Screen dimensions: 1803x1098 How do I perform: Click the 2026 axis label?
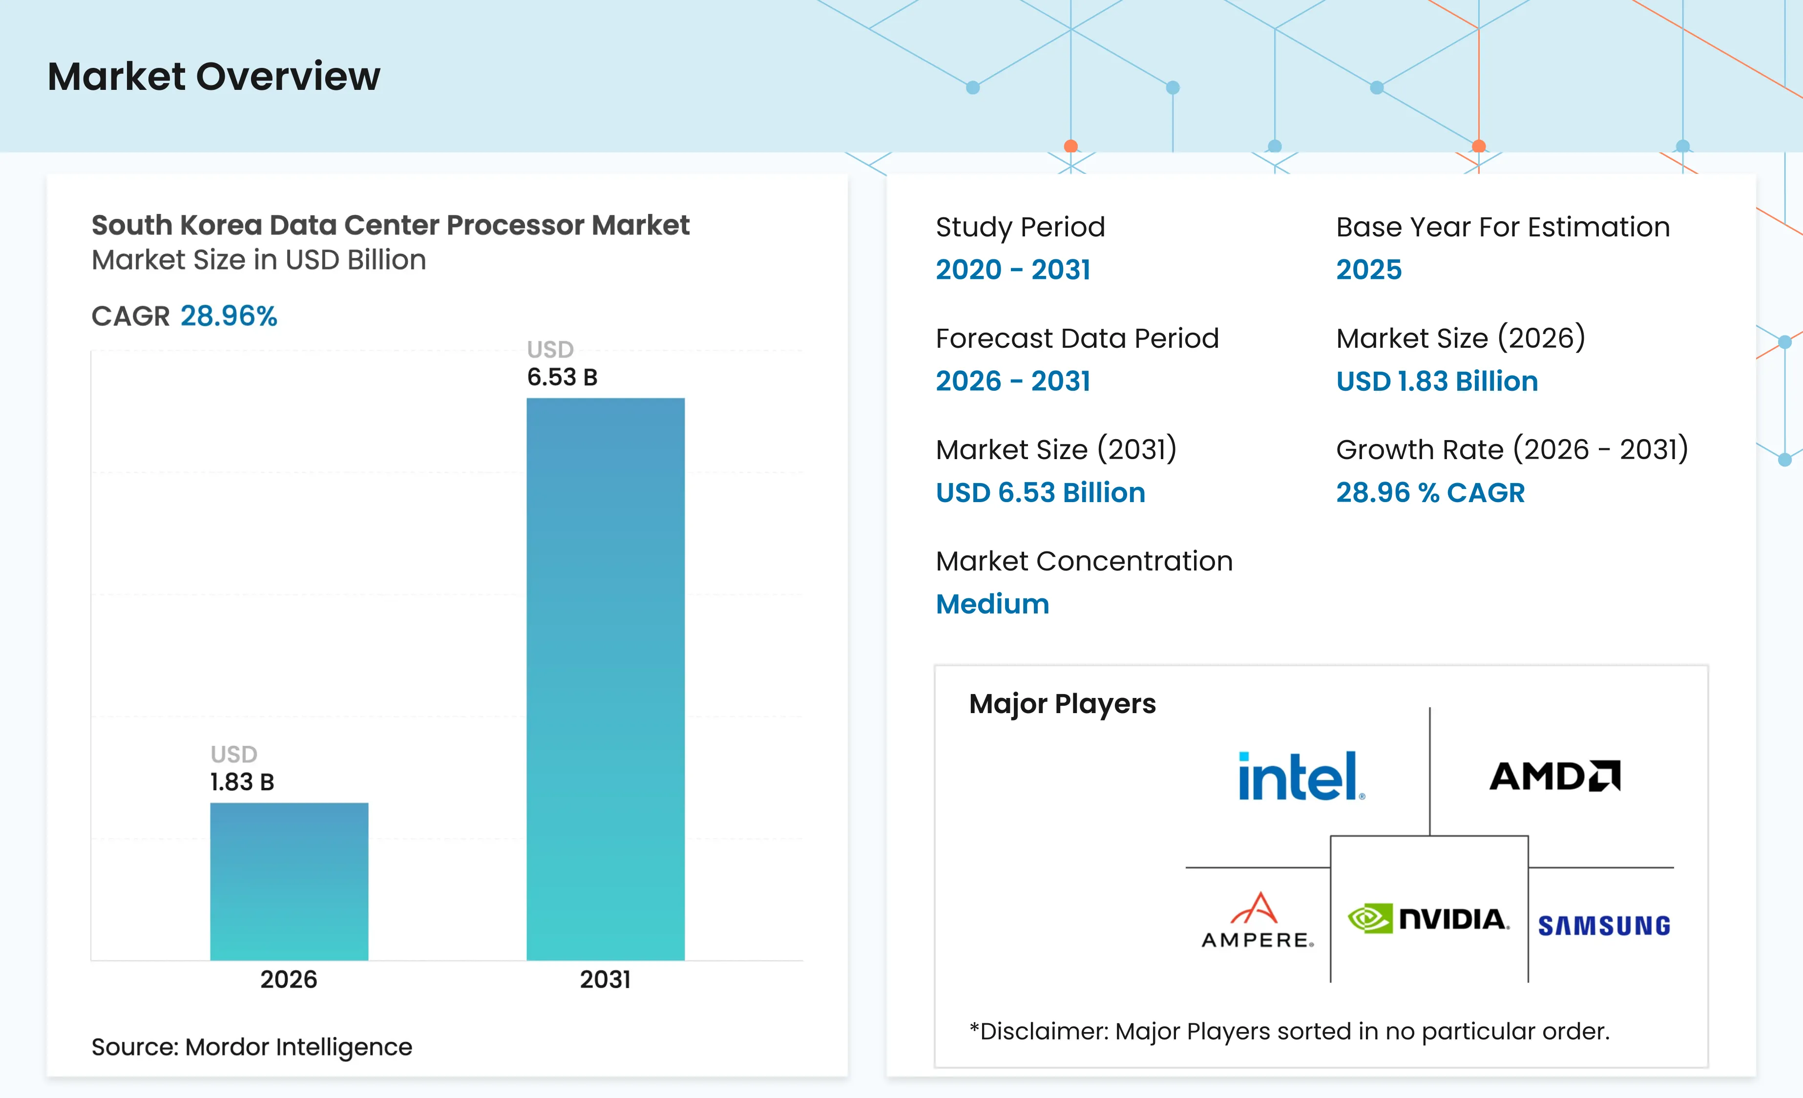point(289,979)
